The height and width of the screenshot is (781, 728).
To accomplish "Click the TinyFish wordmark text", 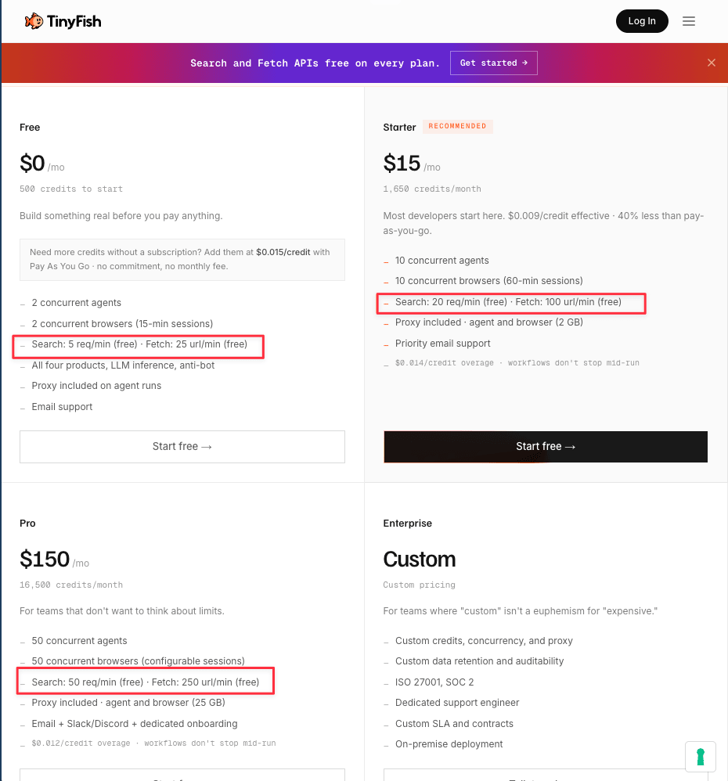I will point(74,21).
